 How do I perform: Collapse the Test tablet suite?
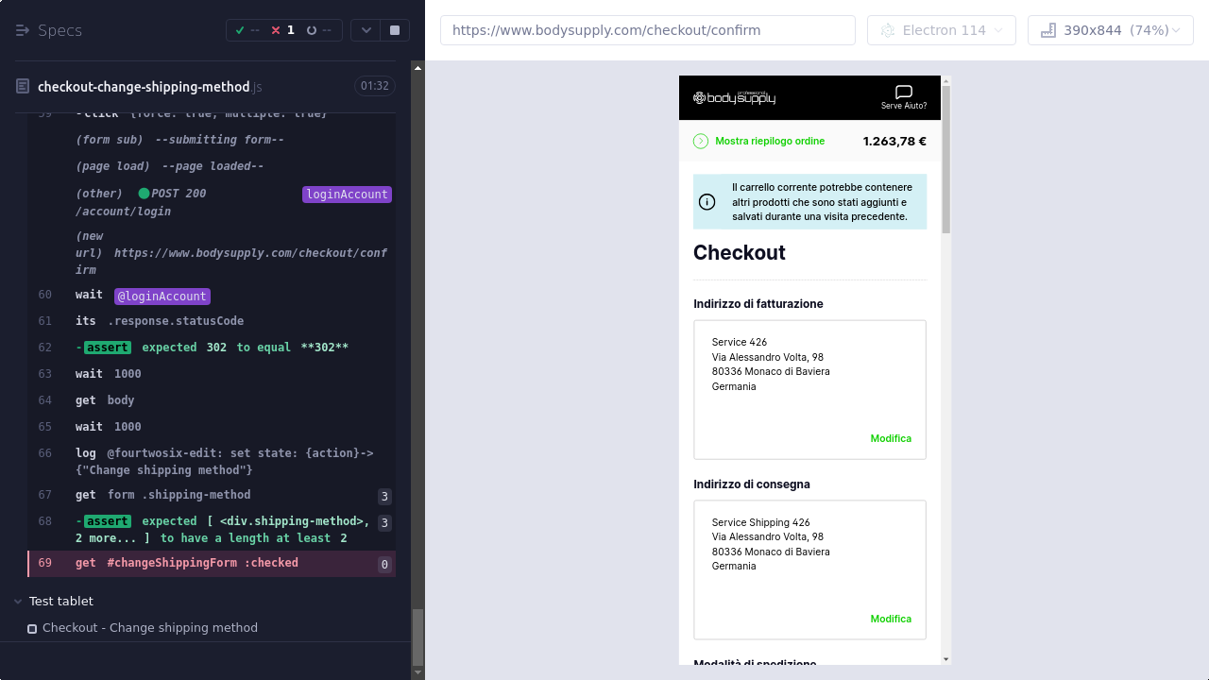[19, 602]
